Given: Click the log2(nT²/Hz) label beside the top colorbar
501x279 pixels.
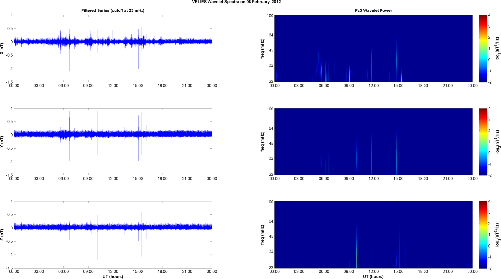Looking at the screenshot, I should [x=498, y=49].
